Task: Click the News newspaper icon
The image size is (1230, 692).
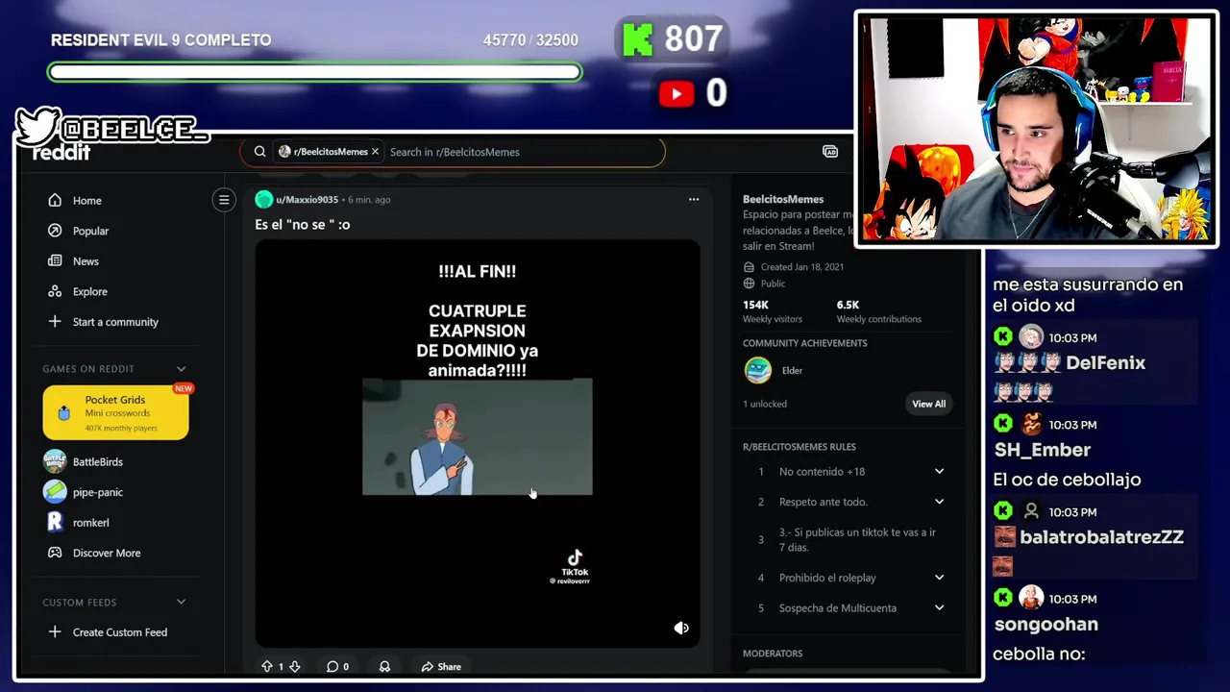Action: [55, 260]
